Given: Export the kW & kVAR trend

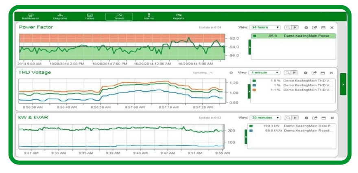Looking at the screenshot, I should pyautogui.click(x=314, y=118).
